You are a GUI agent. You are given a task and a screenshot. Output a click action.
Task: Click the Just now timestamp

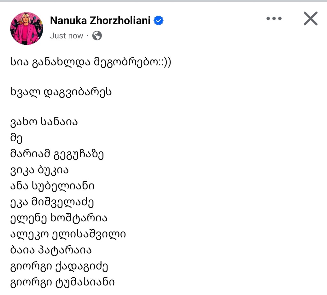click(x=66, y=36)
